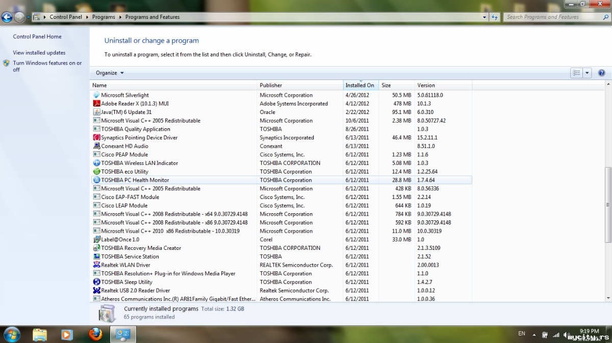
Task: Select Atheros Communications AR81Family Gigabit row
Action: (282, 299)
